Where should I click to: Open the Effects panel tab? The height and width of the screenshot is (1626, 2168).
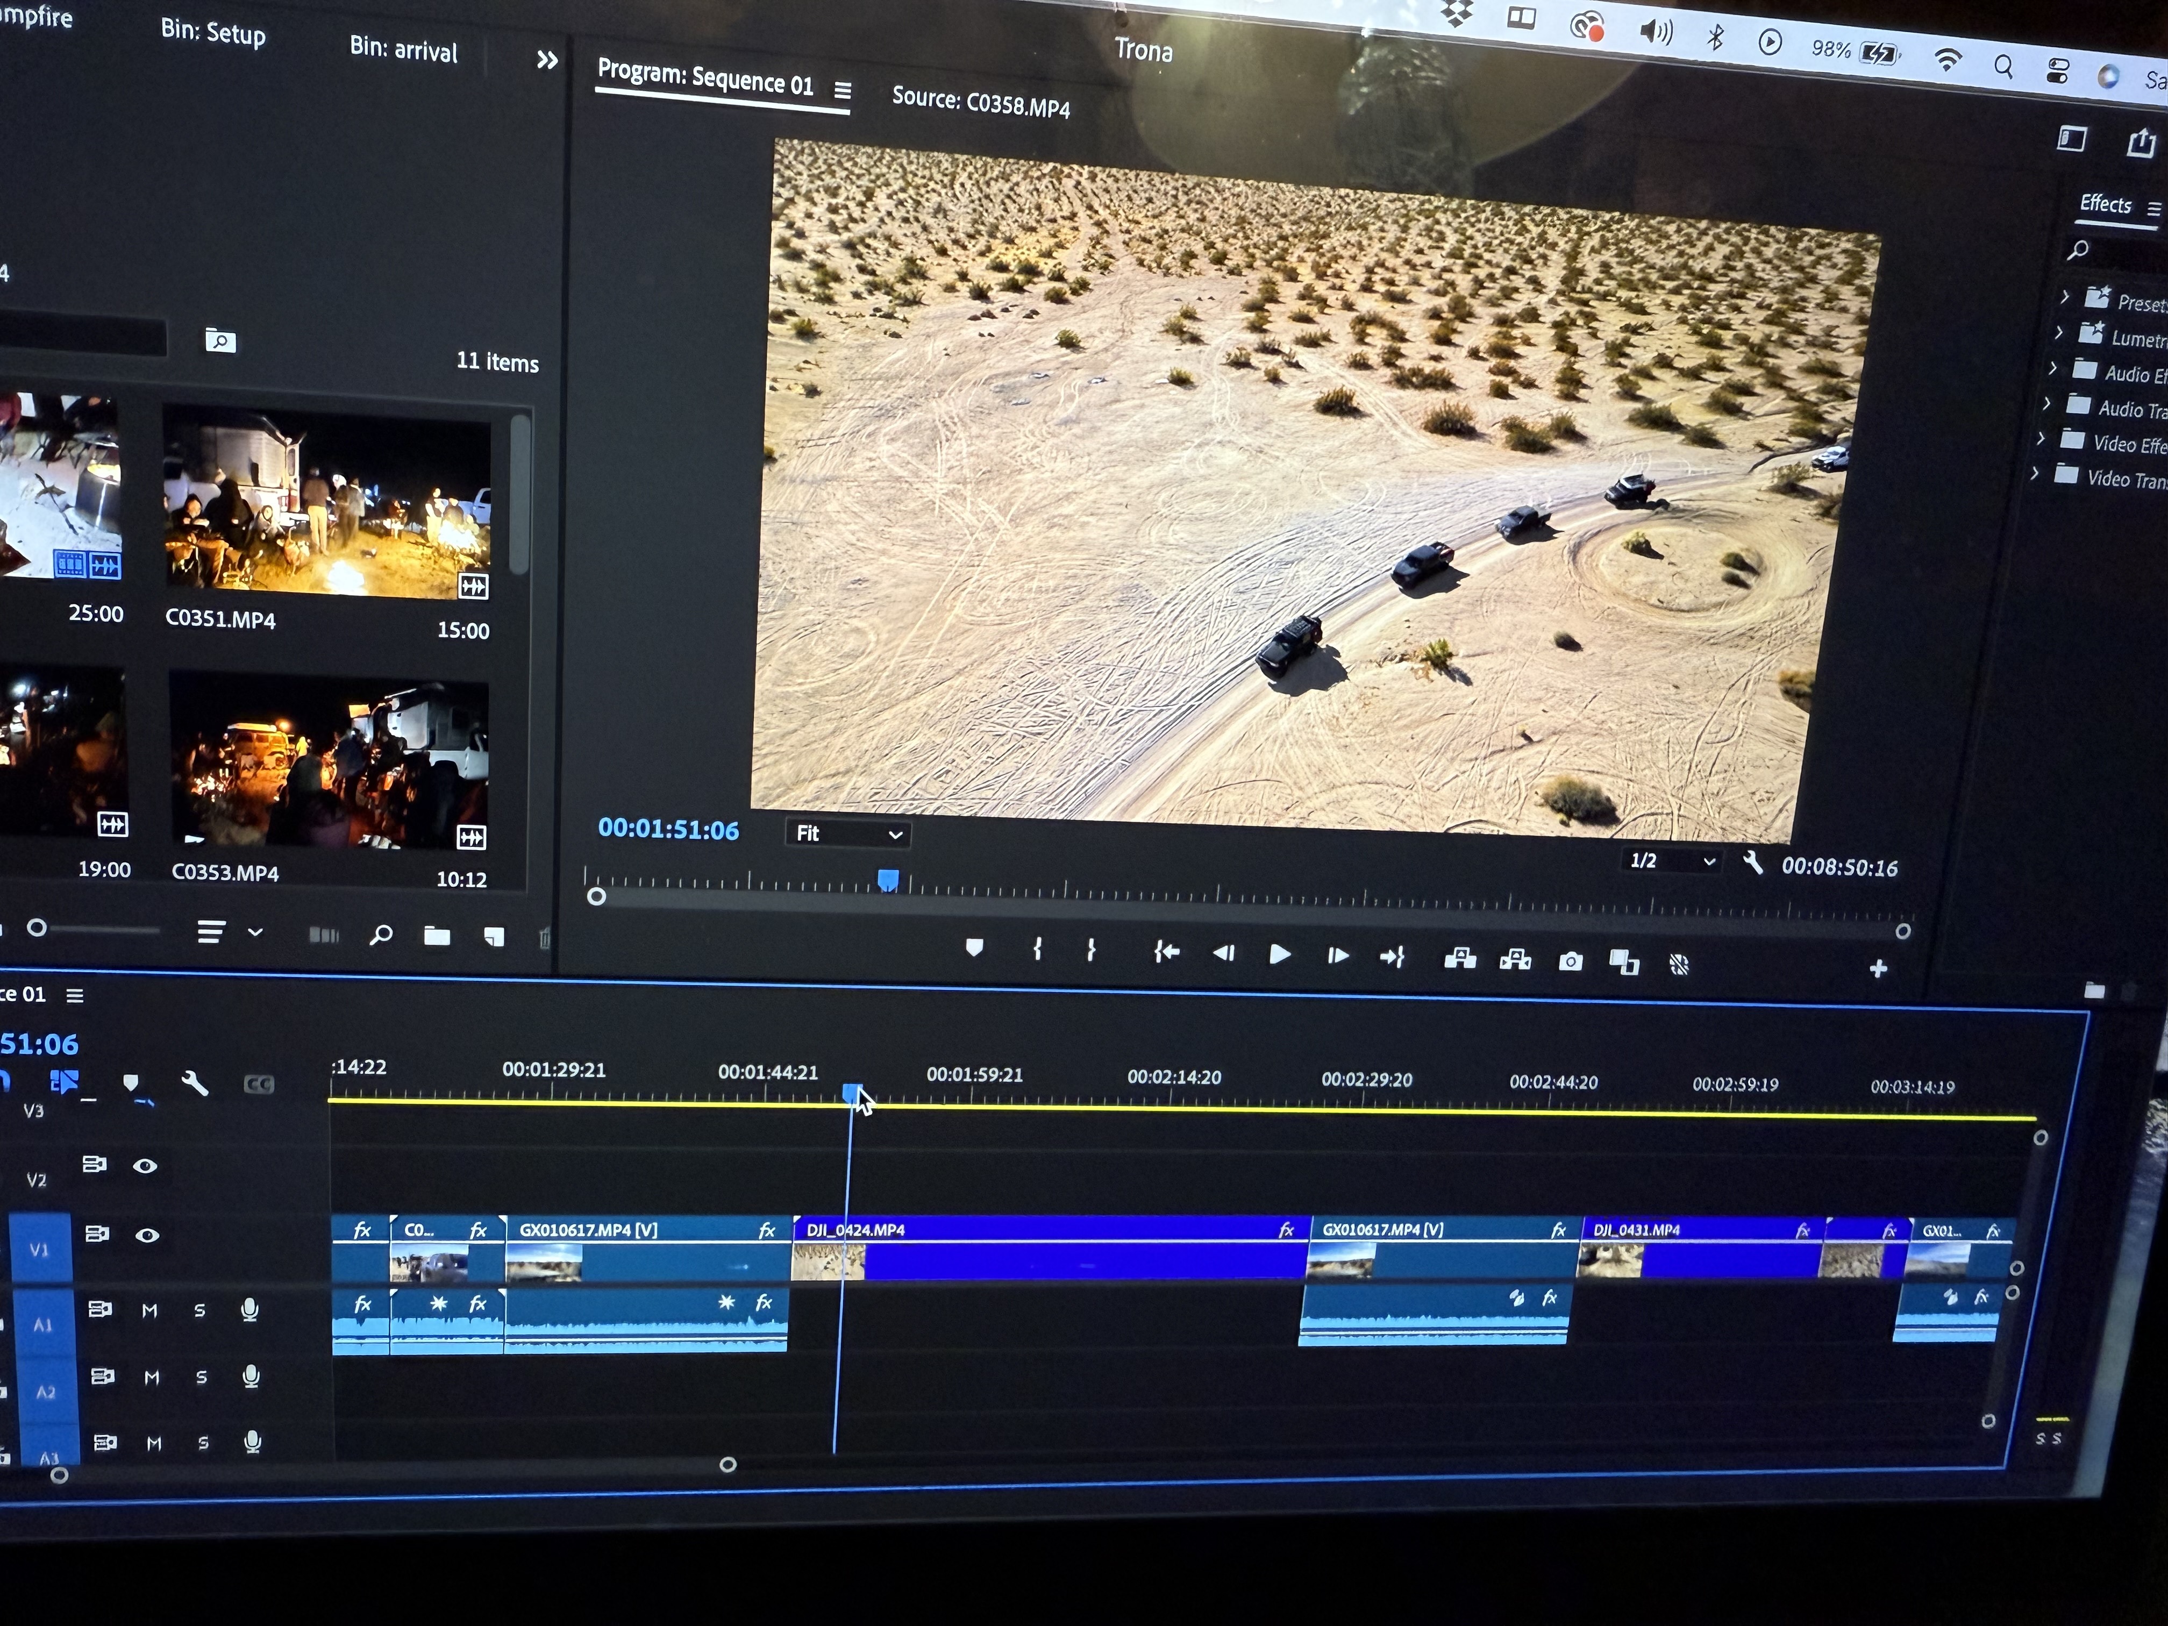point(2105,204)
